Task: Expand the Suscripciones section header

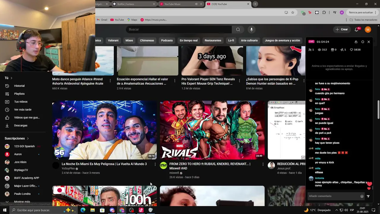Action: (17, 139)
